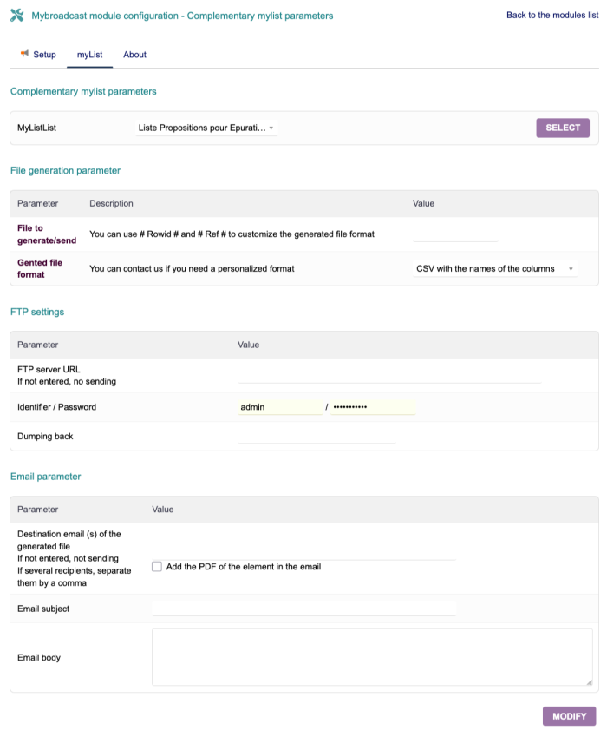Enable Add the PDF of the element checkbox
The width and height of the screenshot is (607, 737).
157,567
